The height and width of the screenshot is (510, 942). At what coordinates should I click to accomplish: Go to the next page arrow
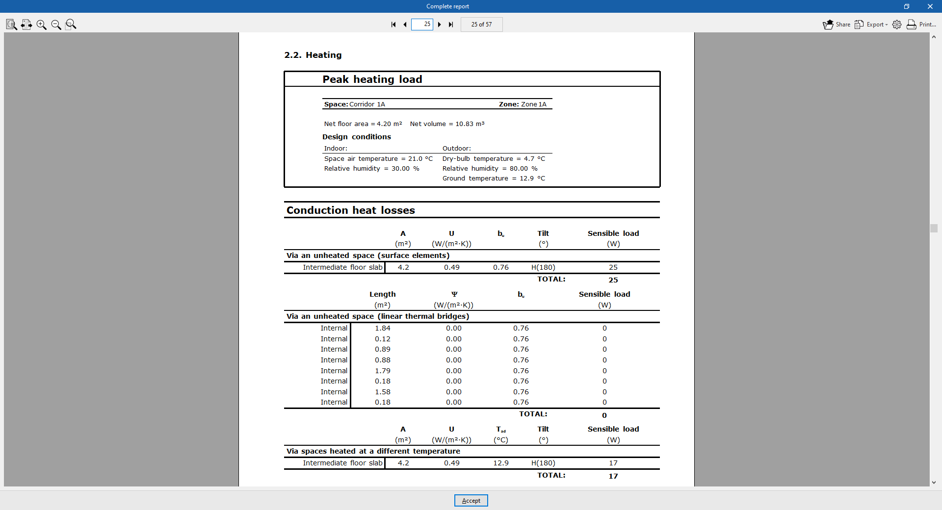[x=440, y=25]
